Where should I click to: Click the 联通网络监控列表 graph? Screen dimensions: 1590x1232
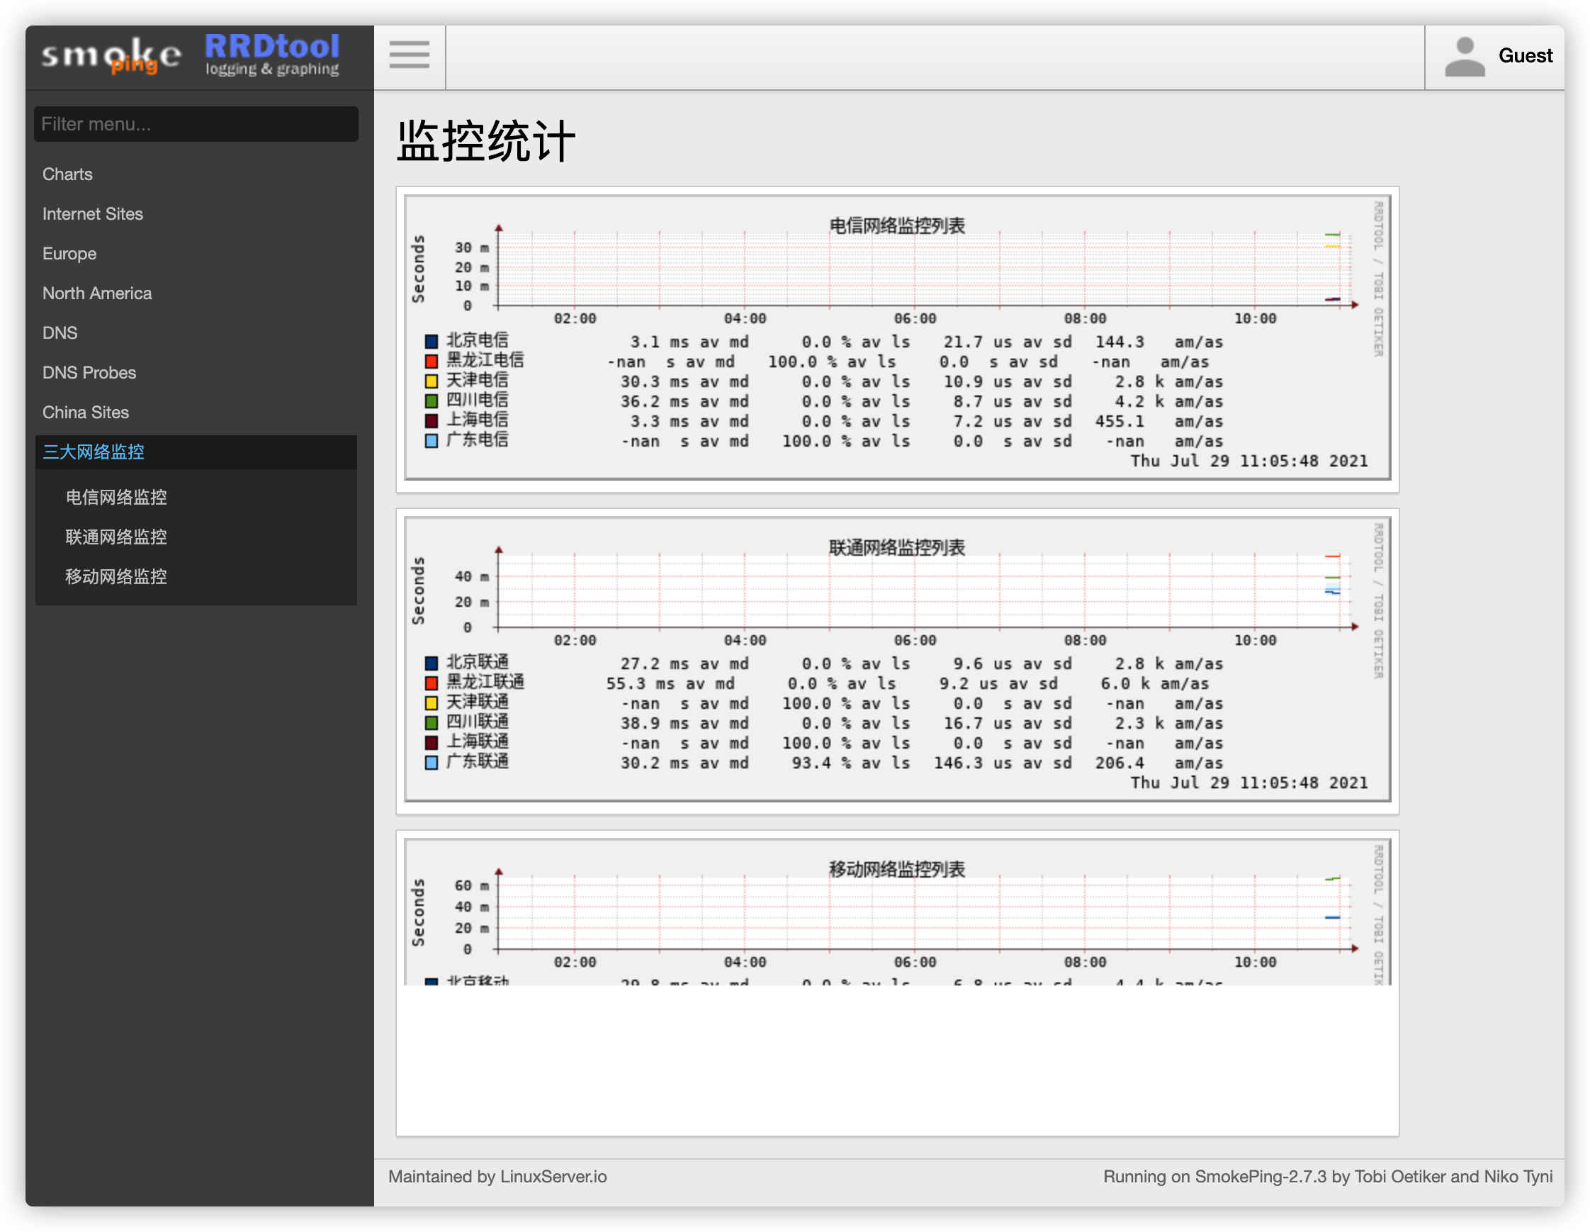[897, 659]
